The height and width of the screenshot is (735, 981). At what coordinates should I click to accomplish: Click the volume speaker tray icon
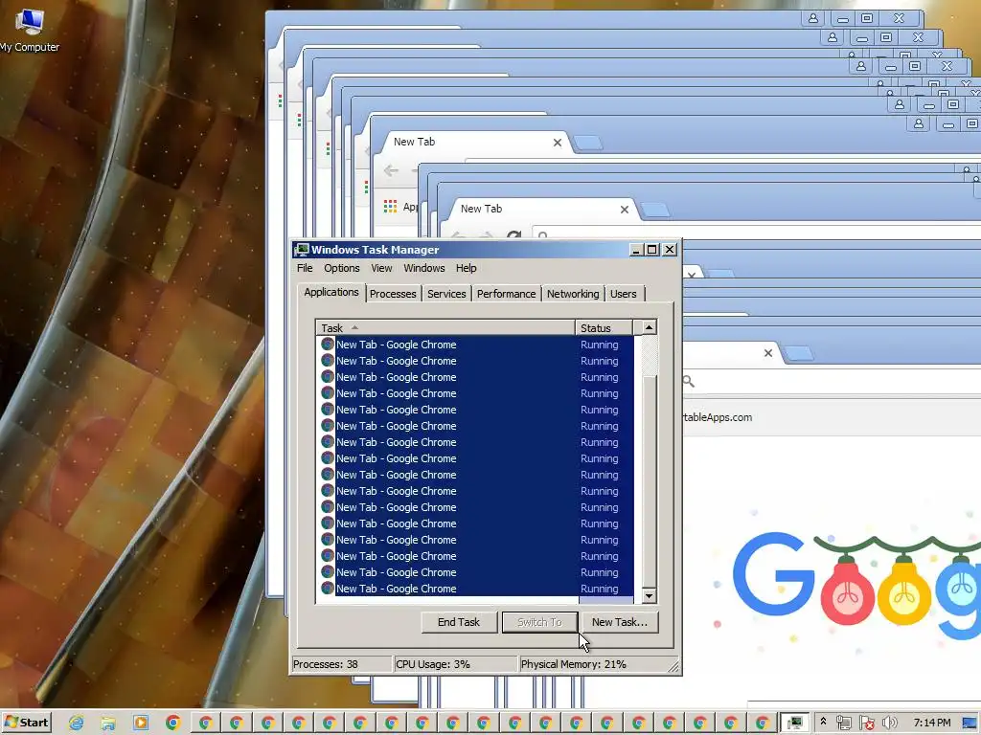coord(889,724)
